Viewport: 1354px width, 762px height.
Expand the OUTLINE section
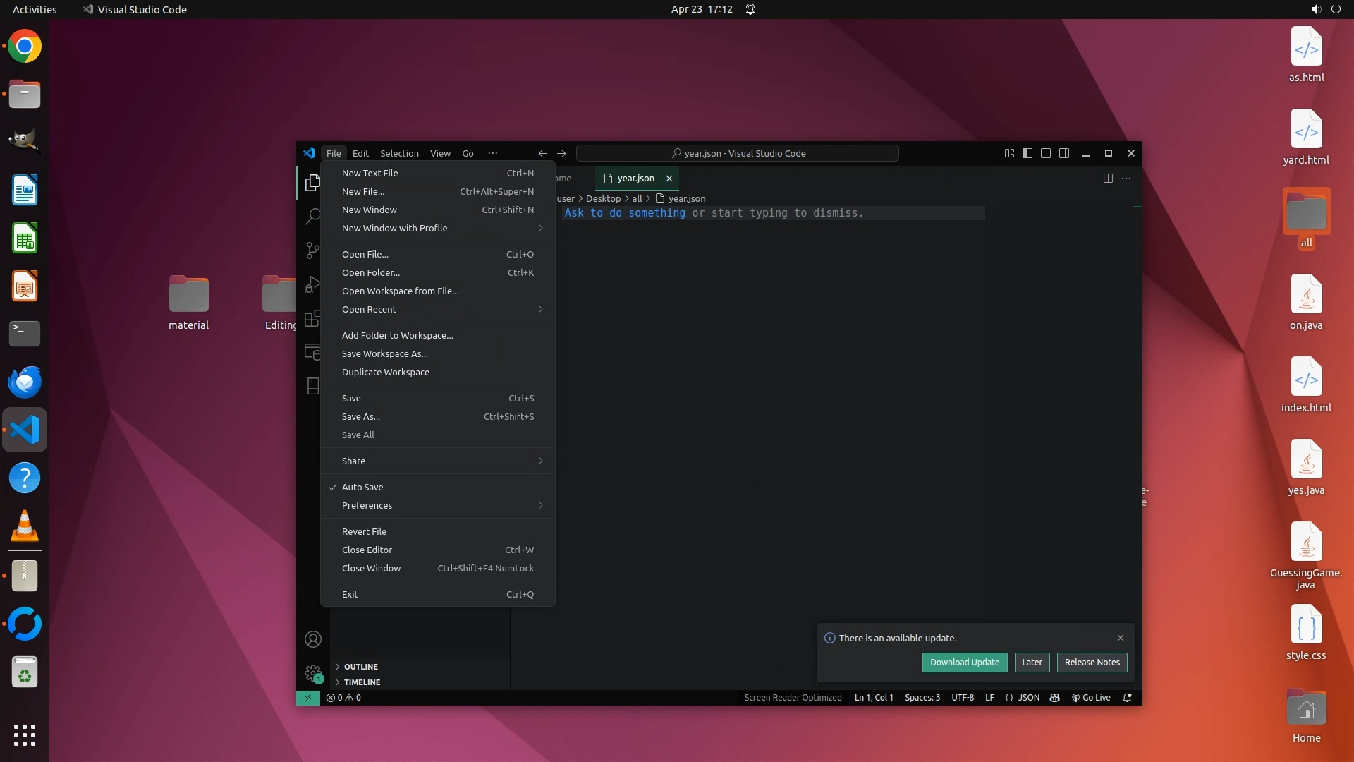pos(361,667)
